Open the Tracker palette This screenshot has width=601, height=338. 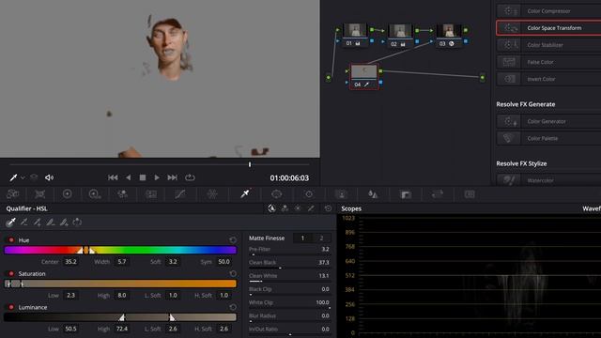click(309, 194)
